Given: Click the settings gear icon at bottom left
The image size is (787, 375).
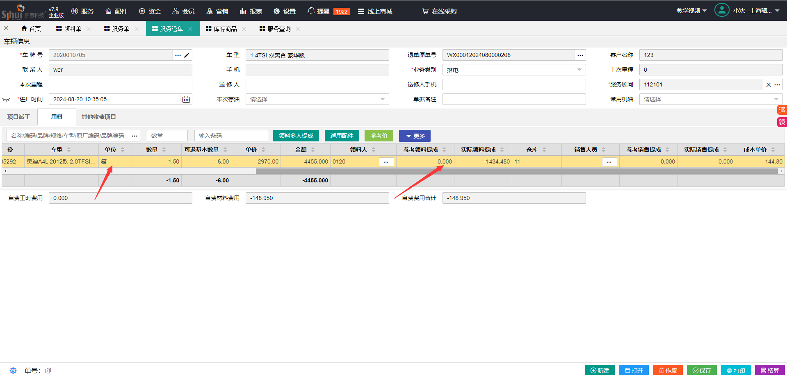Looking at the screenshot, I should [13, 370].
